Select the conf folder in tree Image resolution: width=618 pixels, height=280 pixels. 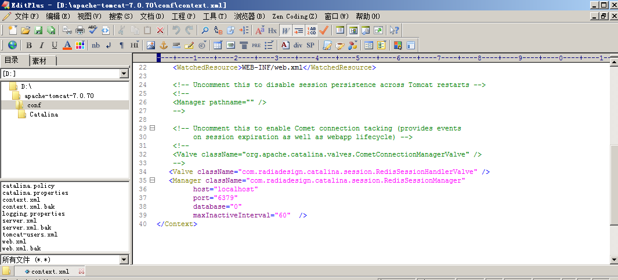[34, 105]
